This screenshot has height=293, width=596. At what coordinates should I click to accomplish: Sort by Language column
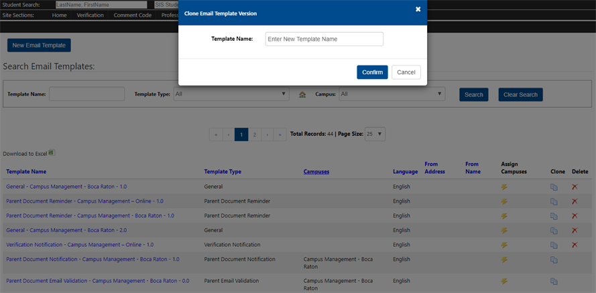click(405, 171)
